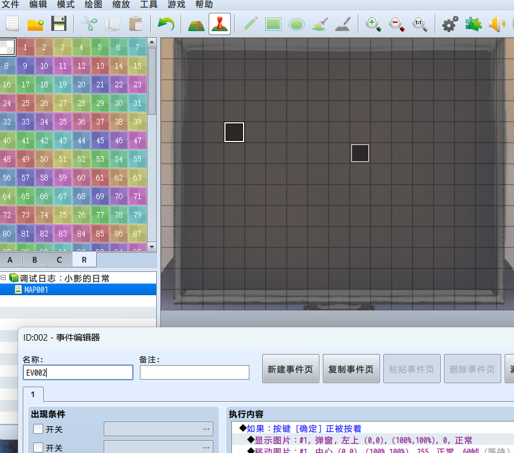Screen dimensions: 514x453
Task: Click the 复制事件页 button
Action: 351,369
